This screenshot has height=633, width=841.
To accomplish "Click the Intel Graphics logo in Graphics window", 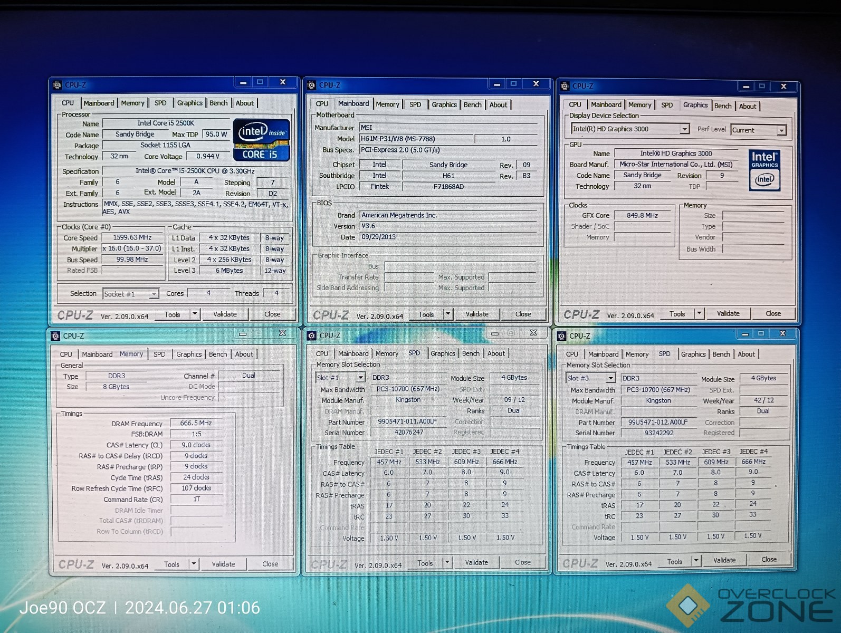I will coord(764,170).
